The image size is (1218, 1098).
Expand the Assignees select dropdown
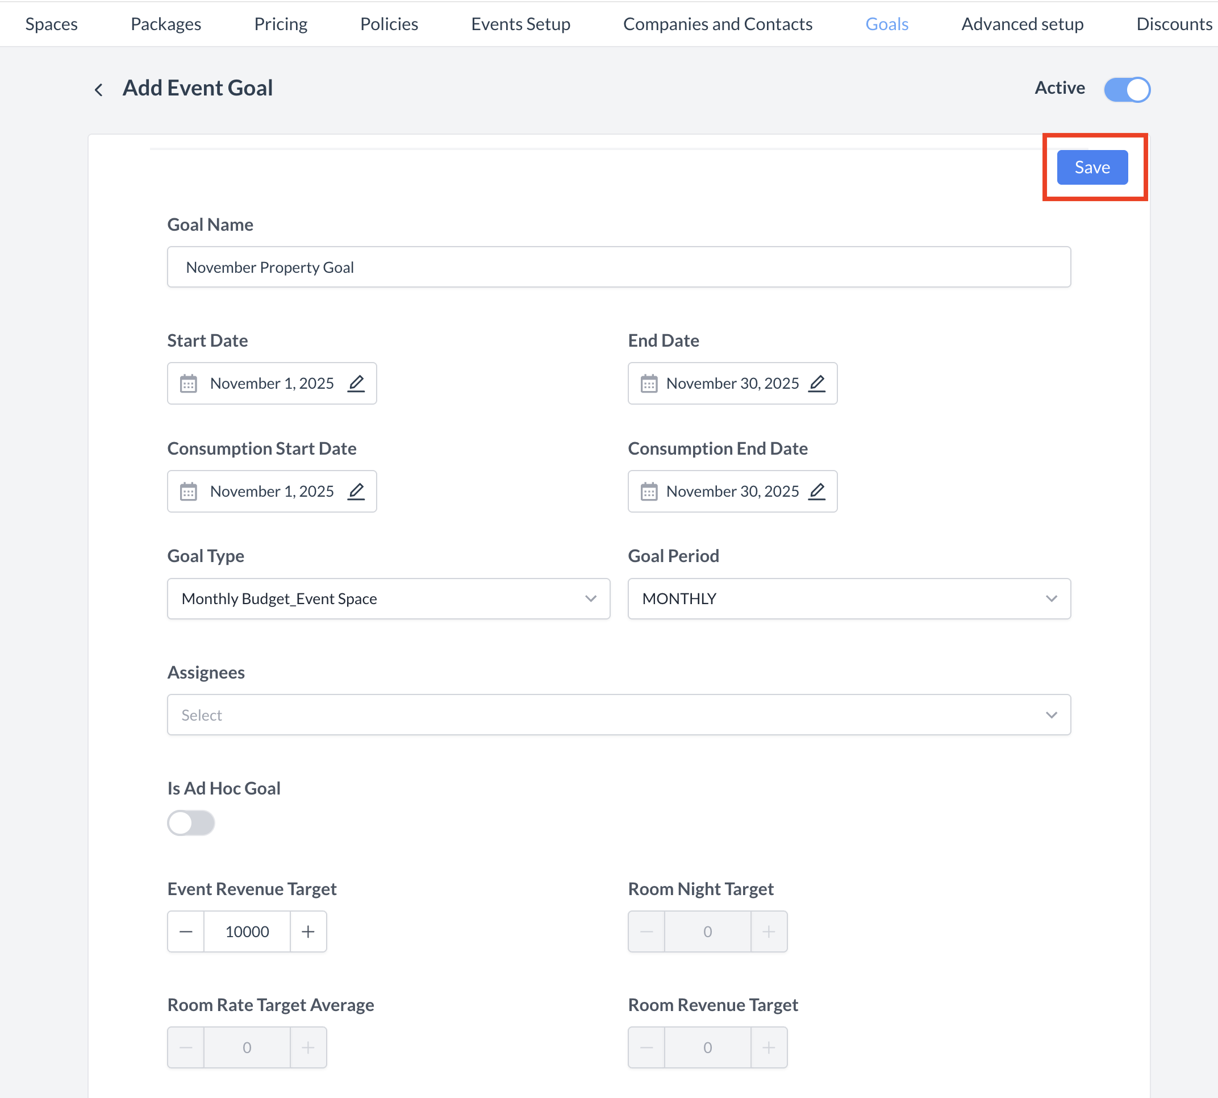pos(619,714)
